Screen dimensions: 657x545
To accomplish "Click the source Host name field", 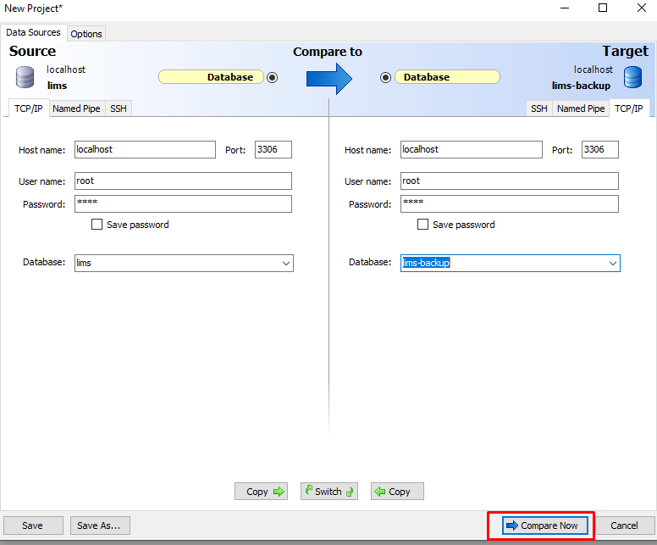I will (x=145, y=149).
